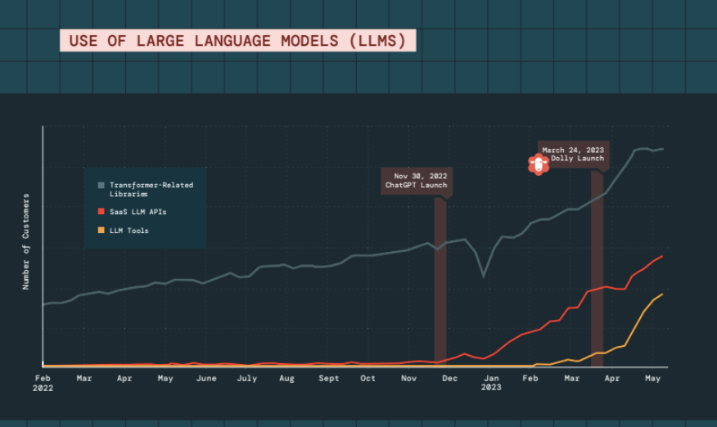Click the final May x-axis label
The height and width of the screenshot is (427, 717).
pyautogui.click(x=652, y=378)
